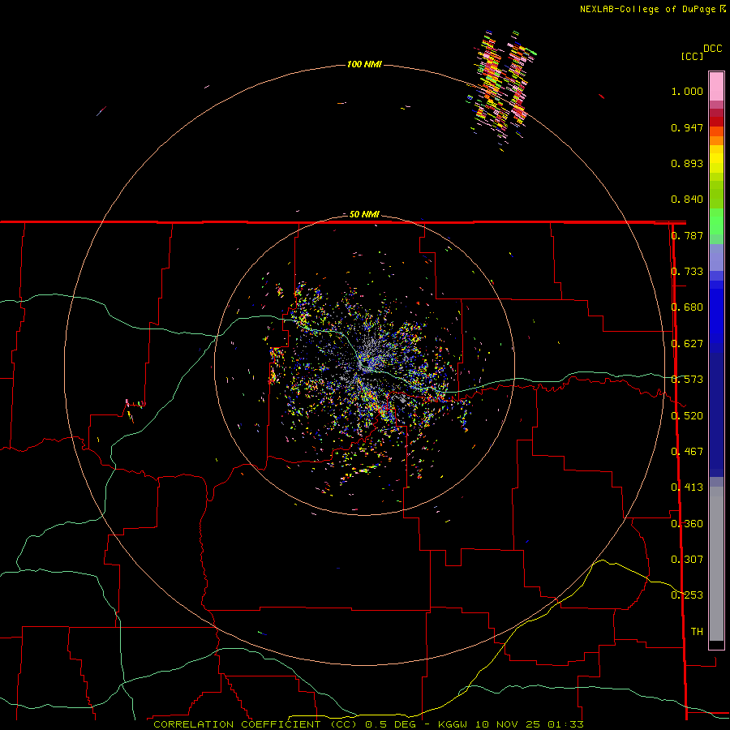This screenshot has width=730, height=730.
Task: Select the 0.253 scale value
Action: point(687,595)
